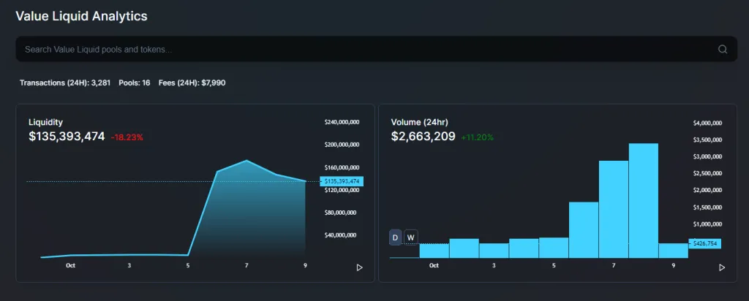The height and width of the screenshot is (301, 749).
Task: Click the $4,000,000 Volume axis label
Action: [x=707, y=123]
